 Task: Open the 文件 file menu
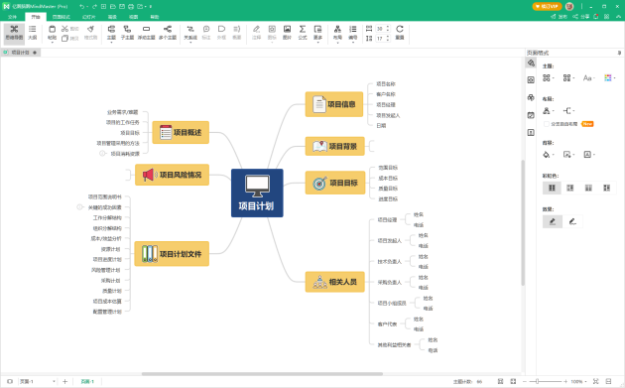click(12, 17)
